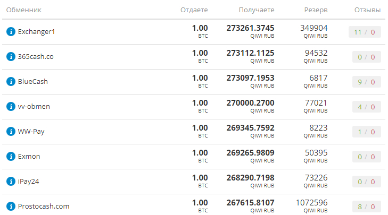This screenshot has width=388, height=215.
Task: Show info for vv-obmen exchanger
Action: (11, 106)
